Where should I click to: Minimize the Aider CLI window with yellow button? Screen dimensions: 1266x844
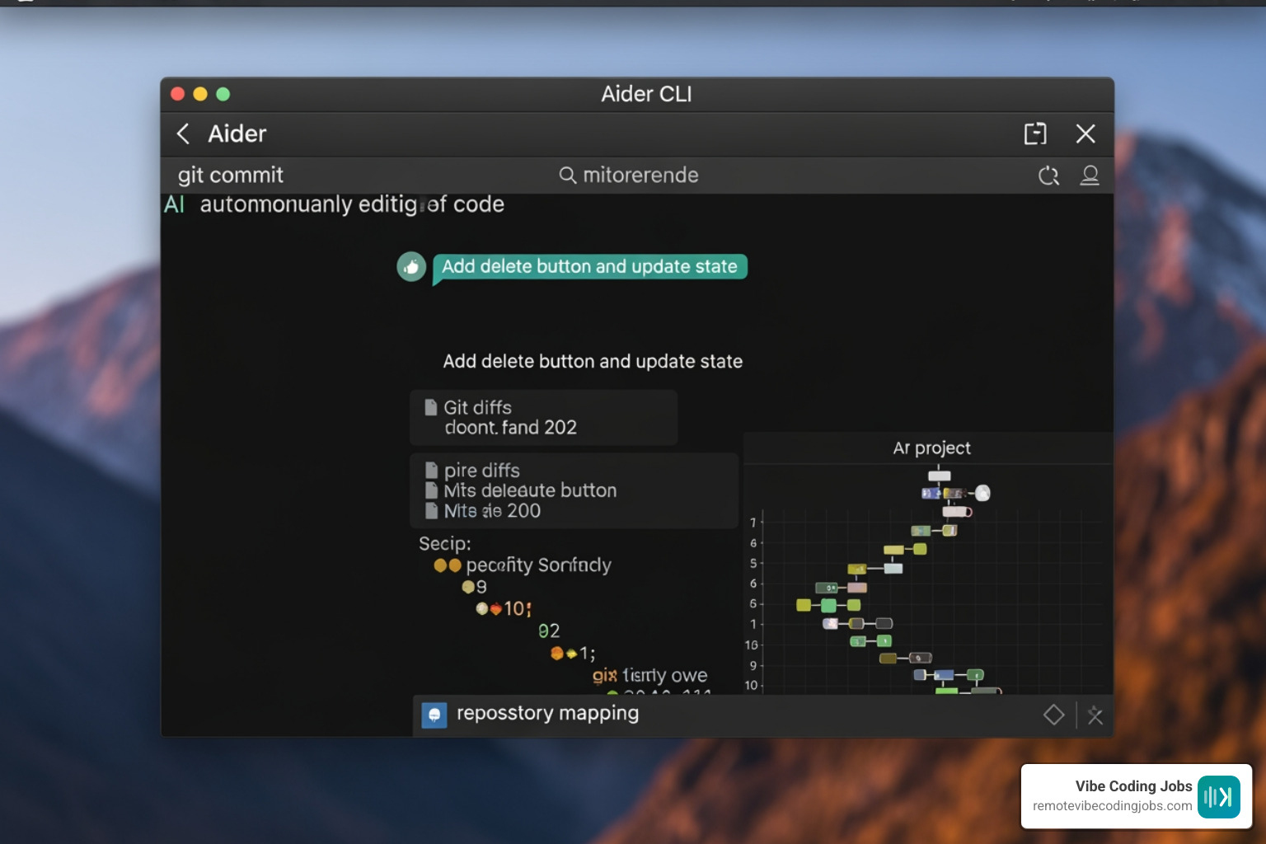pyautogui.click(x=200, y=94)
